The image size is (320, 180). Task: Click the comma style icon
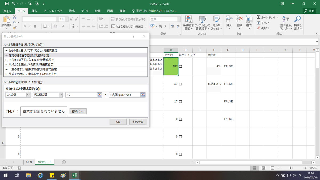click(166, 26)
